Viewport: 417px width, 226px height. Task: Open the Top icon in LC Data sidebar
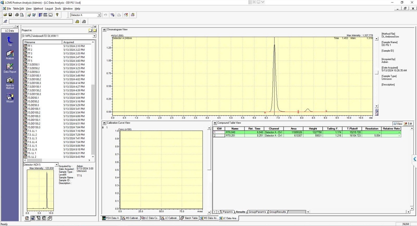[10, 41]
